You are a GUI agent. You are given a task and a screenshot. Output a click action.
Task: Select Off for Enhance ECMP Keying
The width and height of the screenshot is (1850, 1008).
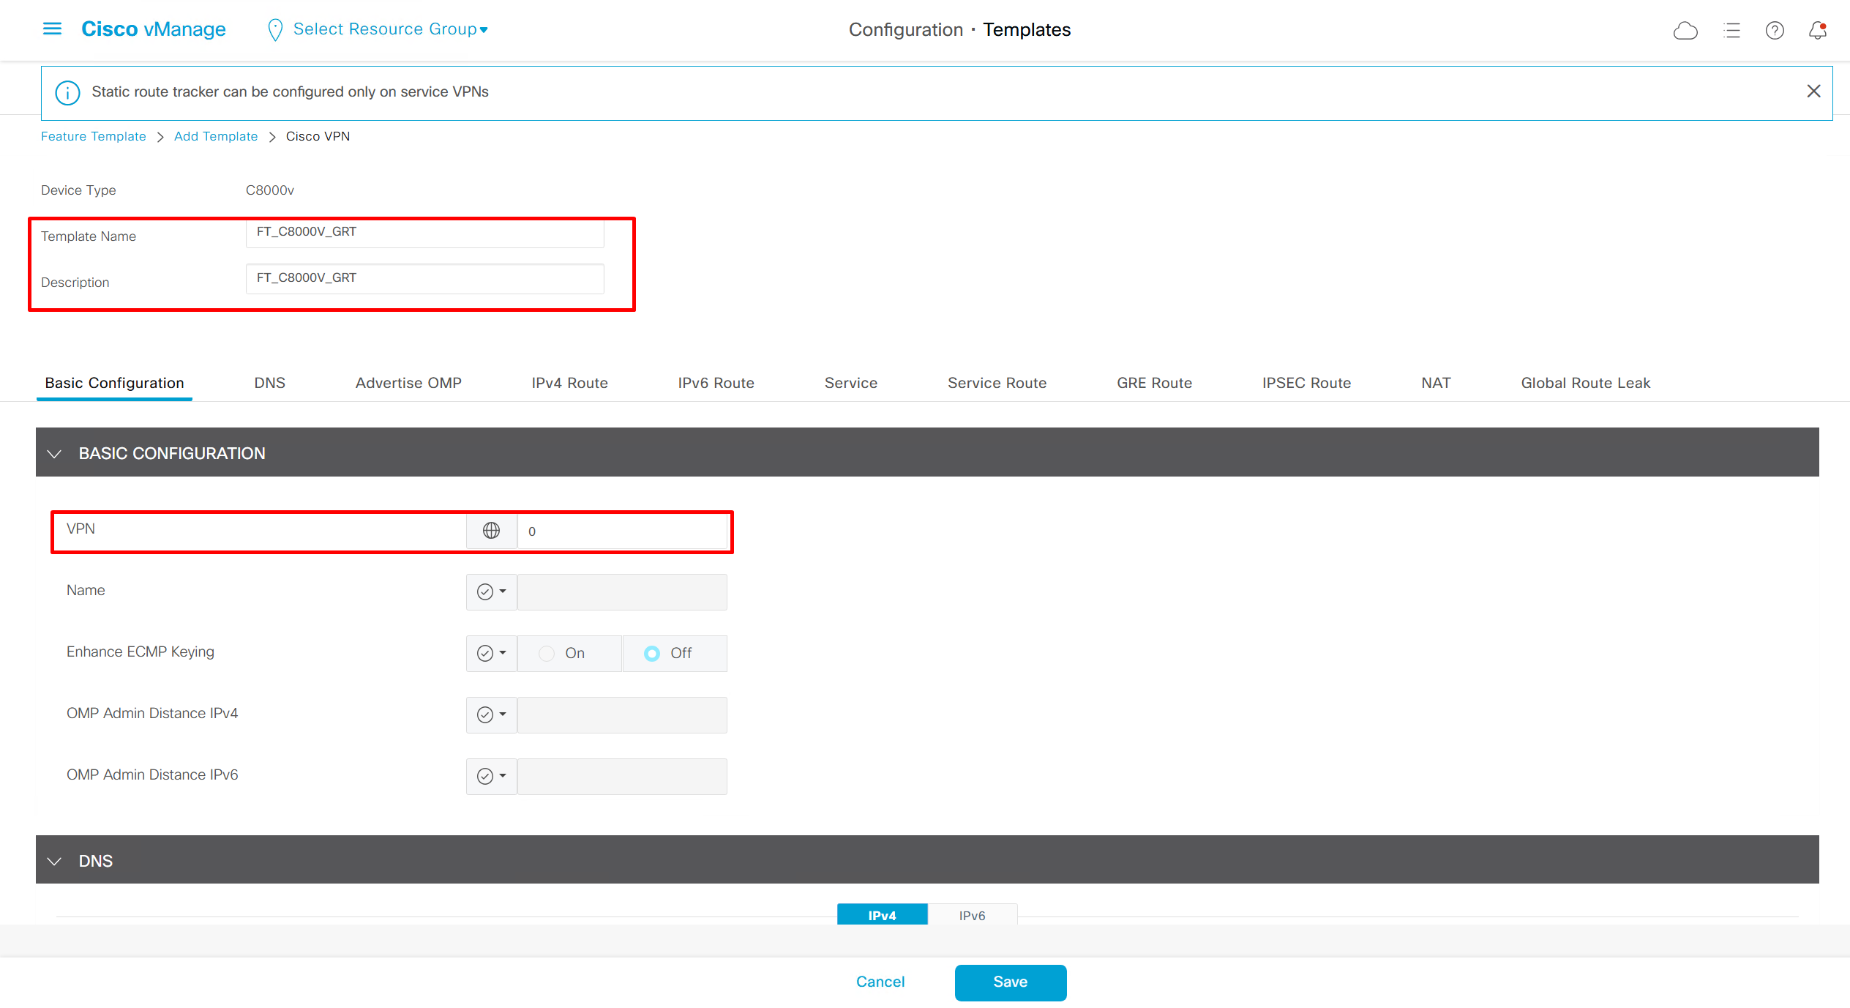click(652, 654)
